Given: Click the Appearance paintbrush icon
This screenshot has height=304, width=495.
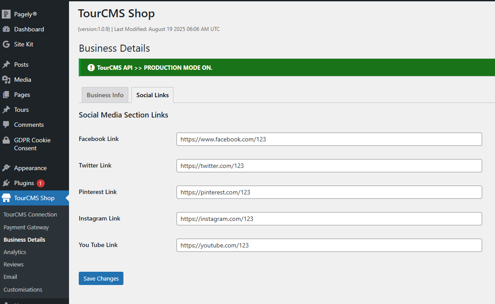Looking at the screenshot, I should 6,168.
